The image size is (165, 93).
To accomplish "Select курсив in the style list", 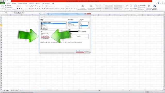I will click(70, 24).
